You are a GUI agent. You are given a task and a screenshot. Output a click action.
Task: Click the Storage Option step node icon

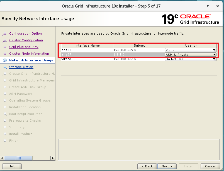point(5,67)
